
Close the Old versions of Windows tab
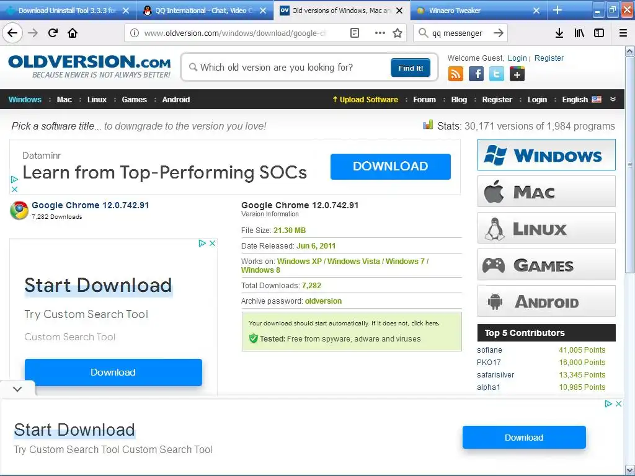tap(399, 11)
